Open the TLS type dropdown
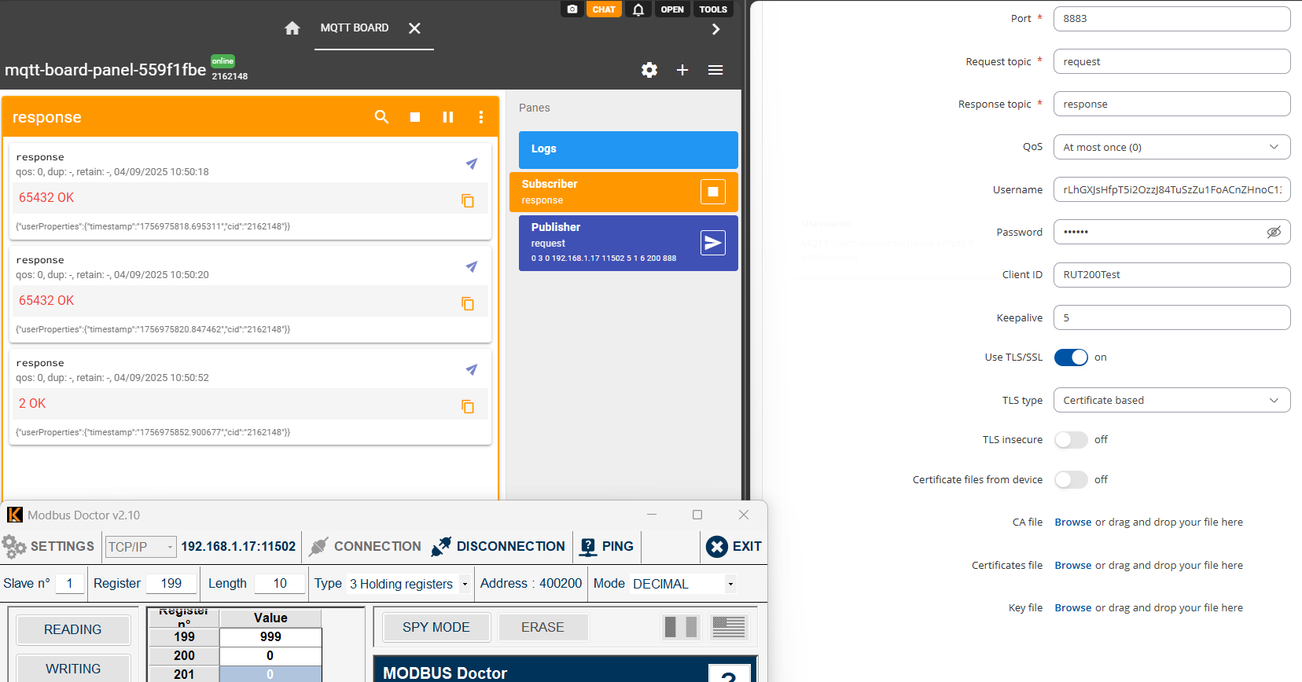The width and height of the screenshot is (1302, 682). point(1171,401)
